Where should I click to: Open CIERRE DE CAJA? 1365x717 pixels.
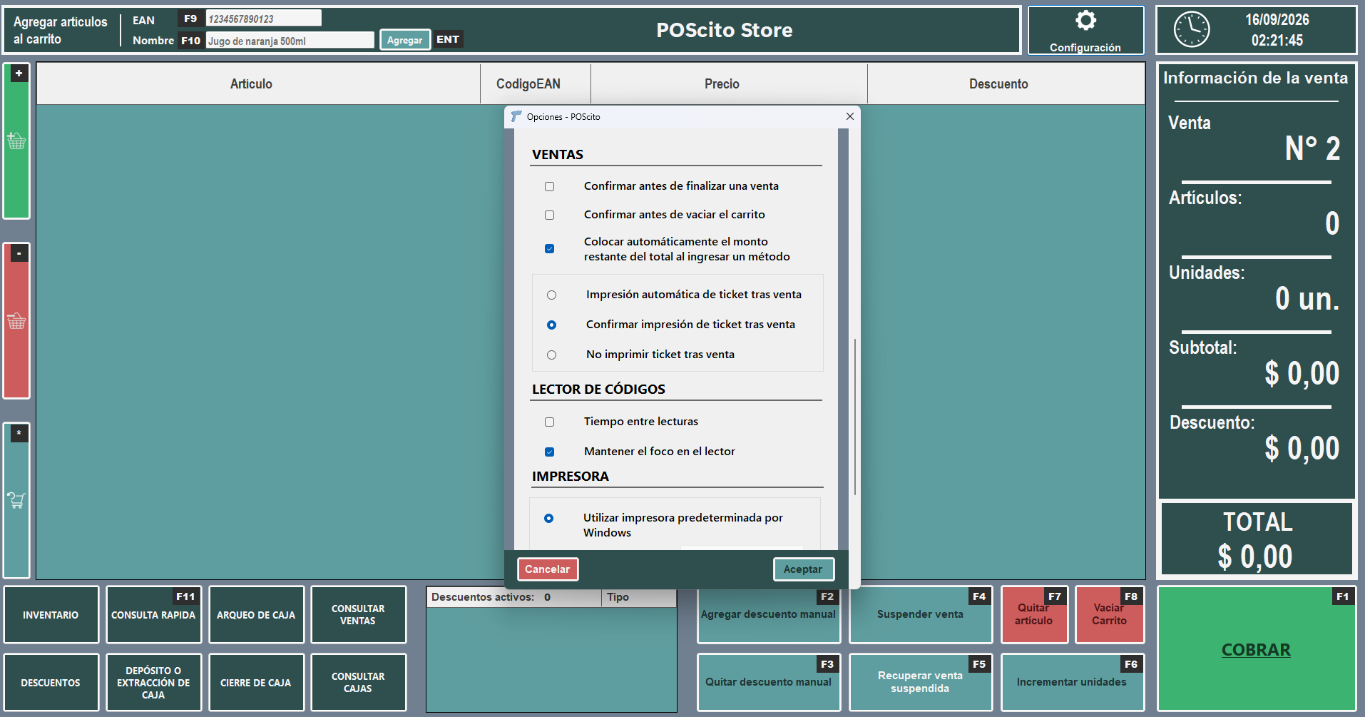click(256, 683)
